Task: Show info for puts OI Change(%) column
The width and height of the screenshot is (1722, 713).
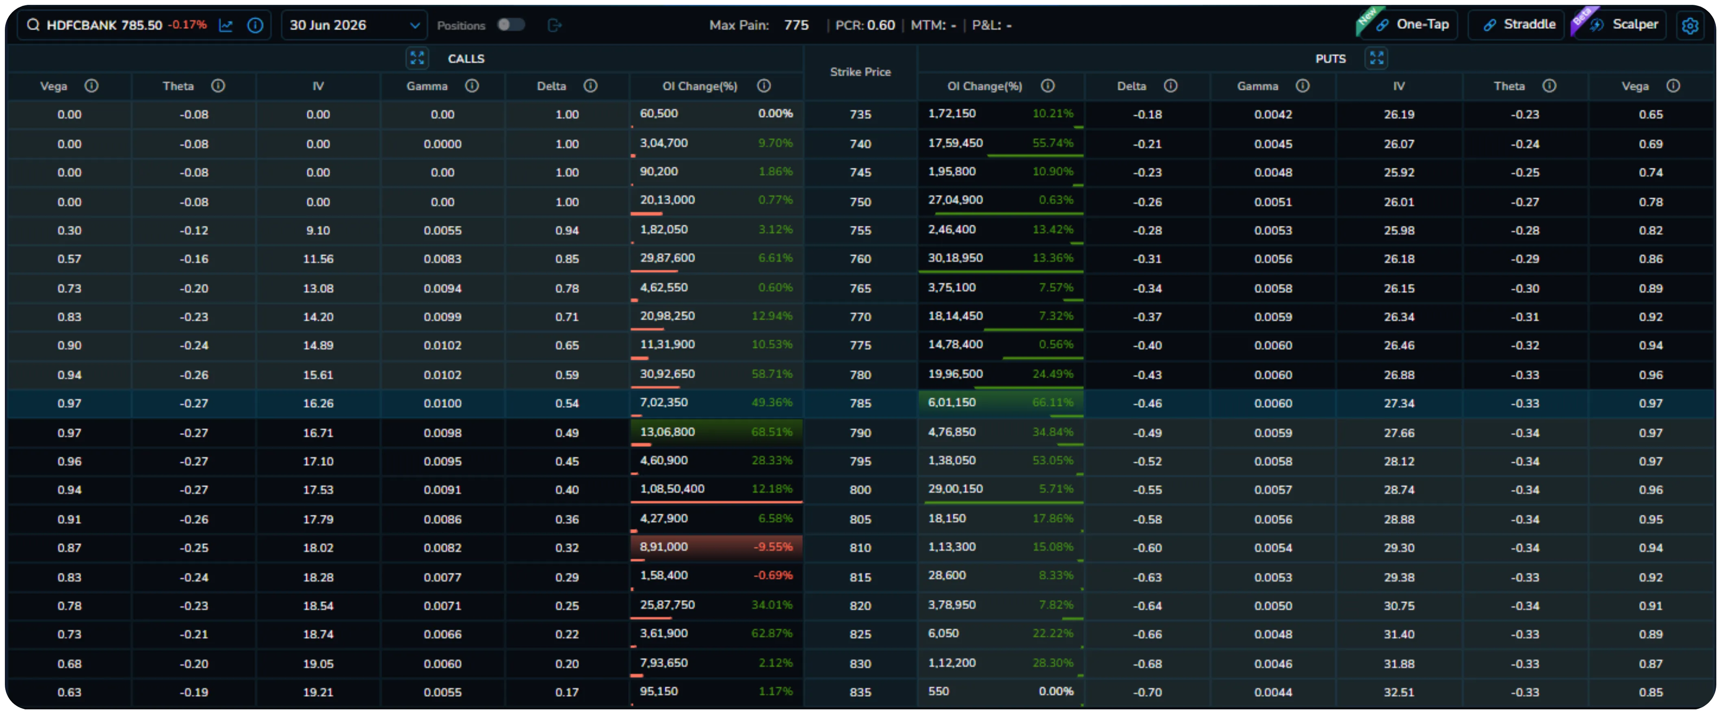Action: point(1048,86)
